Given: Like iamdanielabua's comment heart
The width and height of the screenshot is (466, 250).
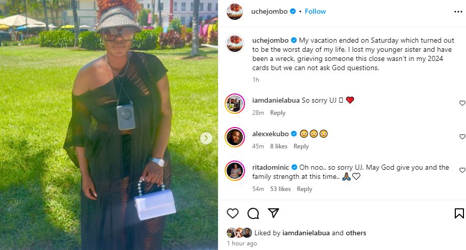Looking at the screenshot, I should [x=462, y=103].
